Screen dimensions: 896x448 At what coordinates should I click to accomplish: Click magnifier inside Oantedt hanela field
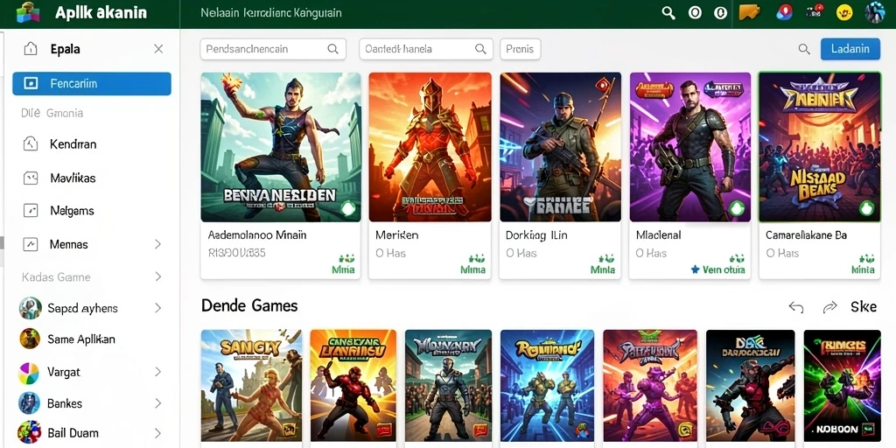pyautogui.click(x=480, y=49)
